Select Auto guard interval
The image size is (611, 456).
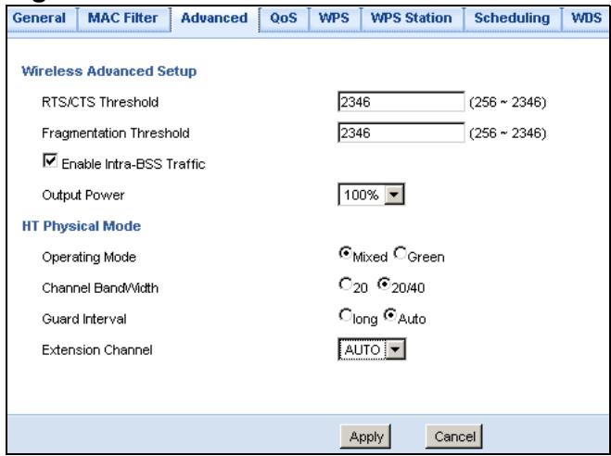click(390, 315)
